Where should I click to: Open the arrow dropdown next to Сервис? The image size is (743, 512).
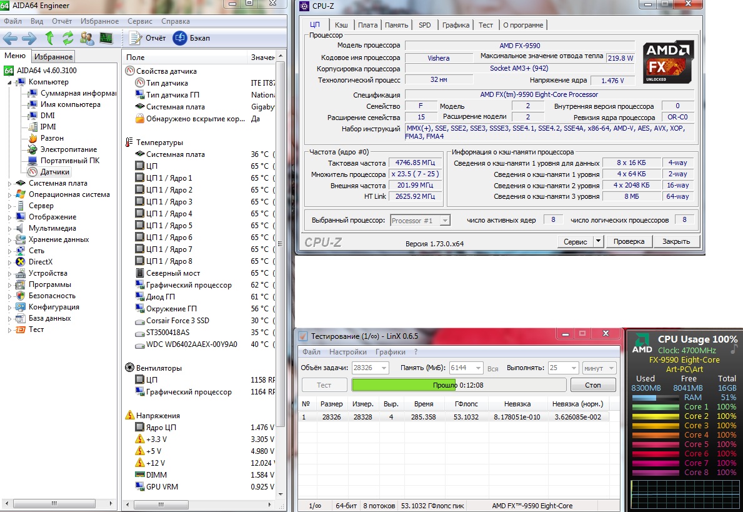coord(598,242)
